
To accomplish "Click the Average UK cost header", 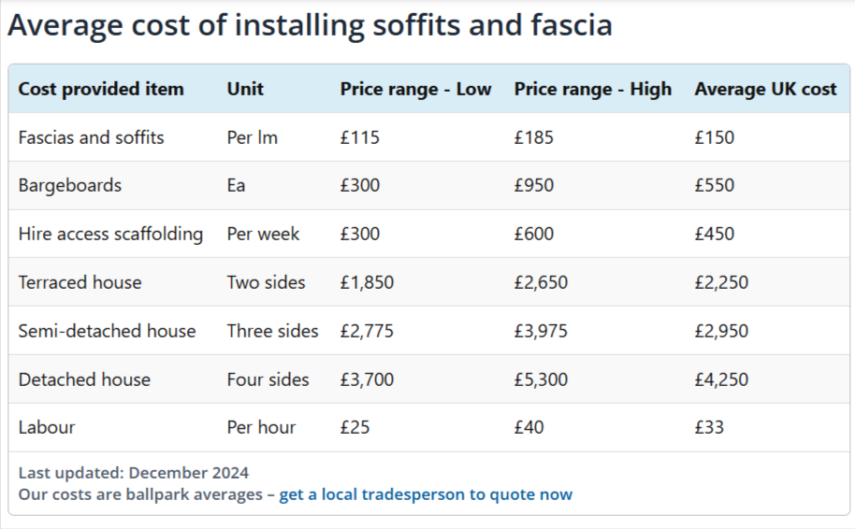I will pos(765,89).
